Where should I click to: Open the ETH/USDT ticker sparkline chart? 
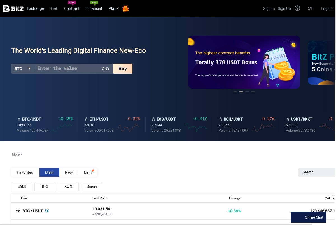(129, 128)
